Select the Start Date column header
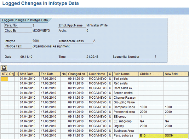Viewport: 189px width, 139px height. tap(29, 74)
